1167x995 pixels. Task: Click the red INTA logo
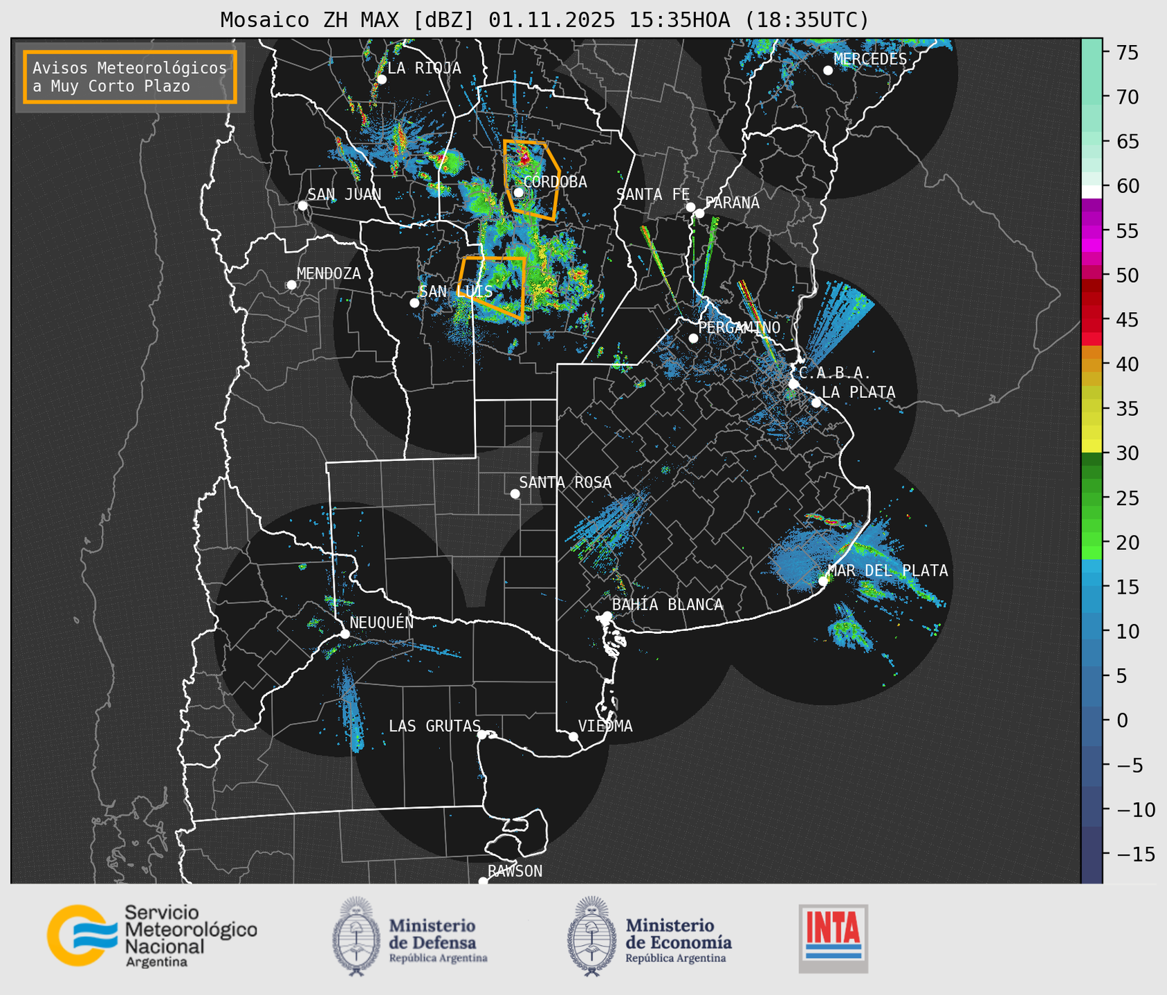(833, 938)
